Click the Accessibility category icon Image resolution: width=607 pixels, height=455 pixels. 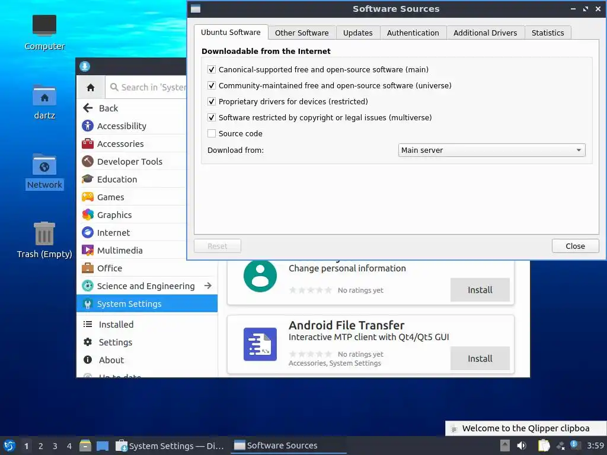[88, 126]
